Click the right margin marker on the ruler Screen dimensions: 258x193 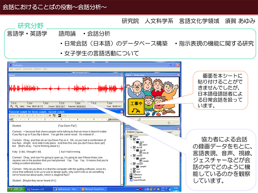pos(108,120)
